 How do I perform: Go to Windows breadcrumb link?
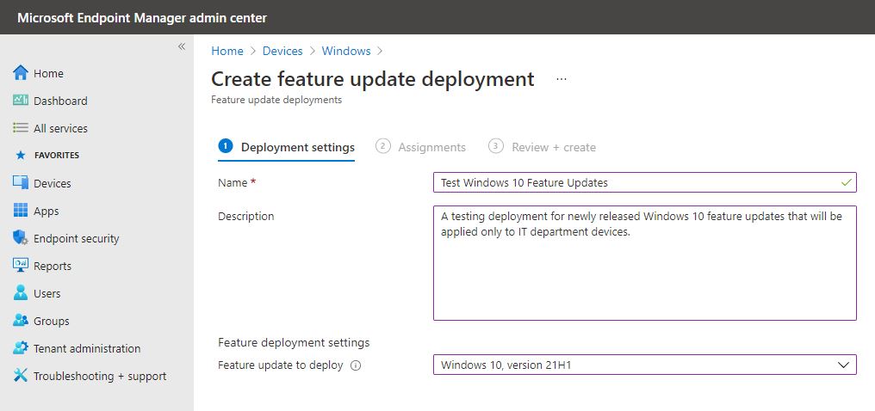click(346, 51)
